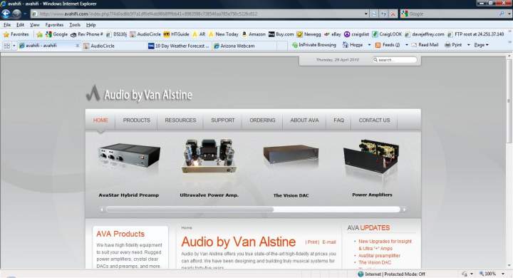Open the Favorites menu in menu bar
Image resolution: width=513 pixels, height=278 pixels.
click(x=54, y=25)
